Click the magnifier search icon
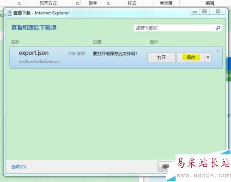This screenshot has height=182, width=231. 218,28
